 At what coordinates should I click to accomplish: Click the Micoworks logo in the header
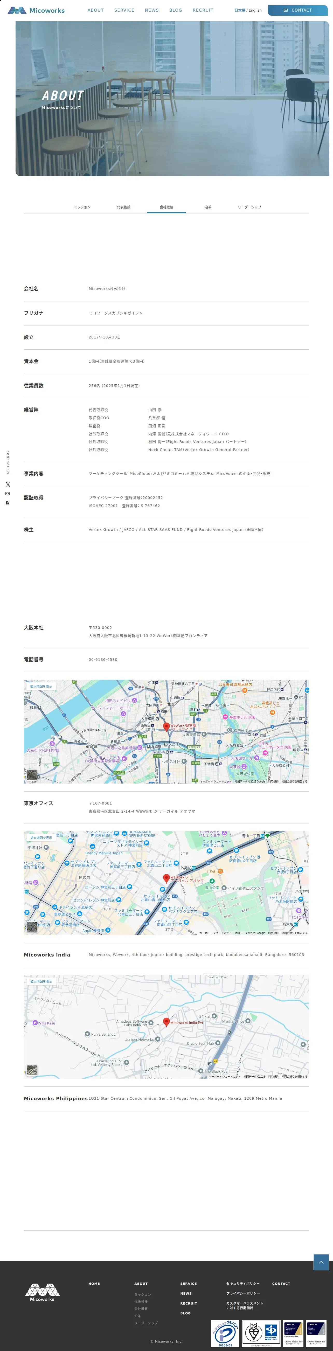coord(36,10)
